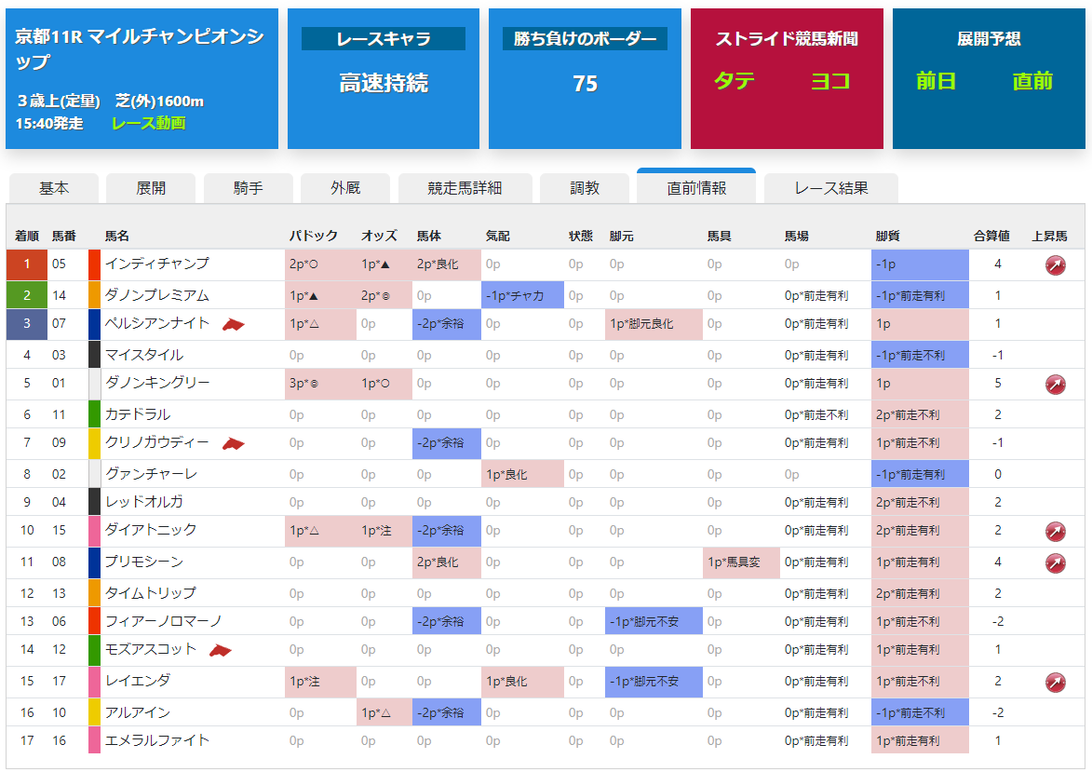Image resolution: width=1092 pixels, height=772 pixels.
Task: Show the 前日 development forecast
Action: (x=936, y=81)
